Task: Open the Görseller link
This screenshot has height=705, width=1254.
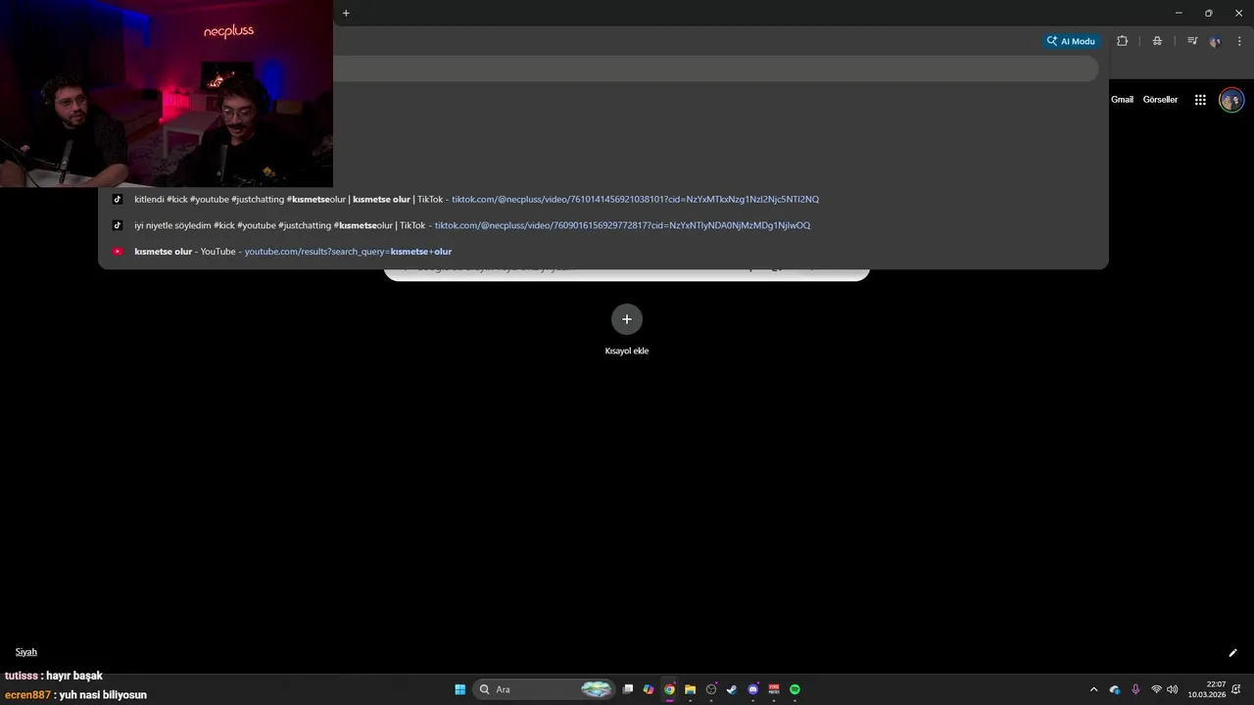Action: 1160,100
